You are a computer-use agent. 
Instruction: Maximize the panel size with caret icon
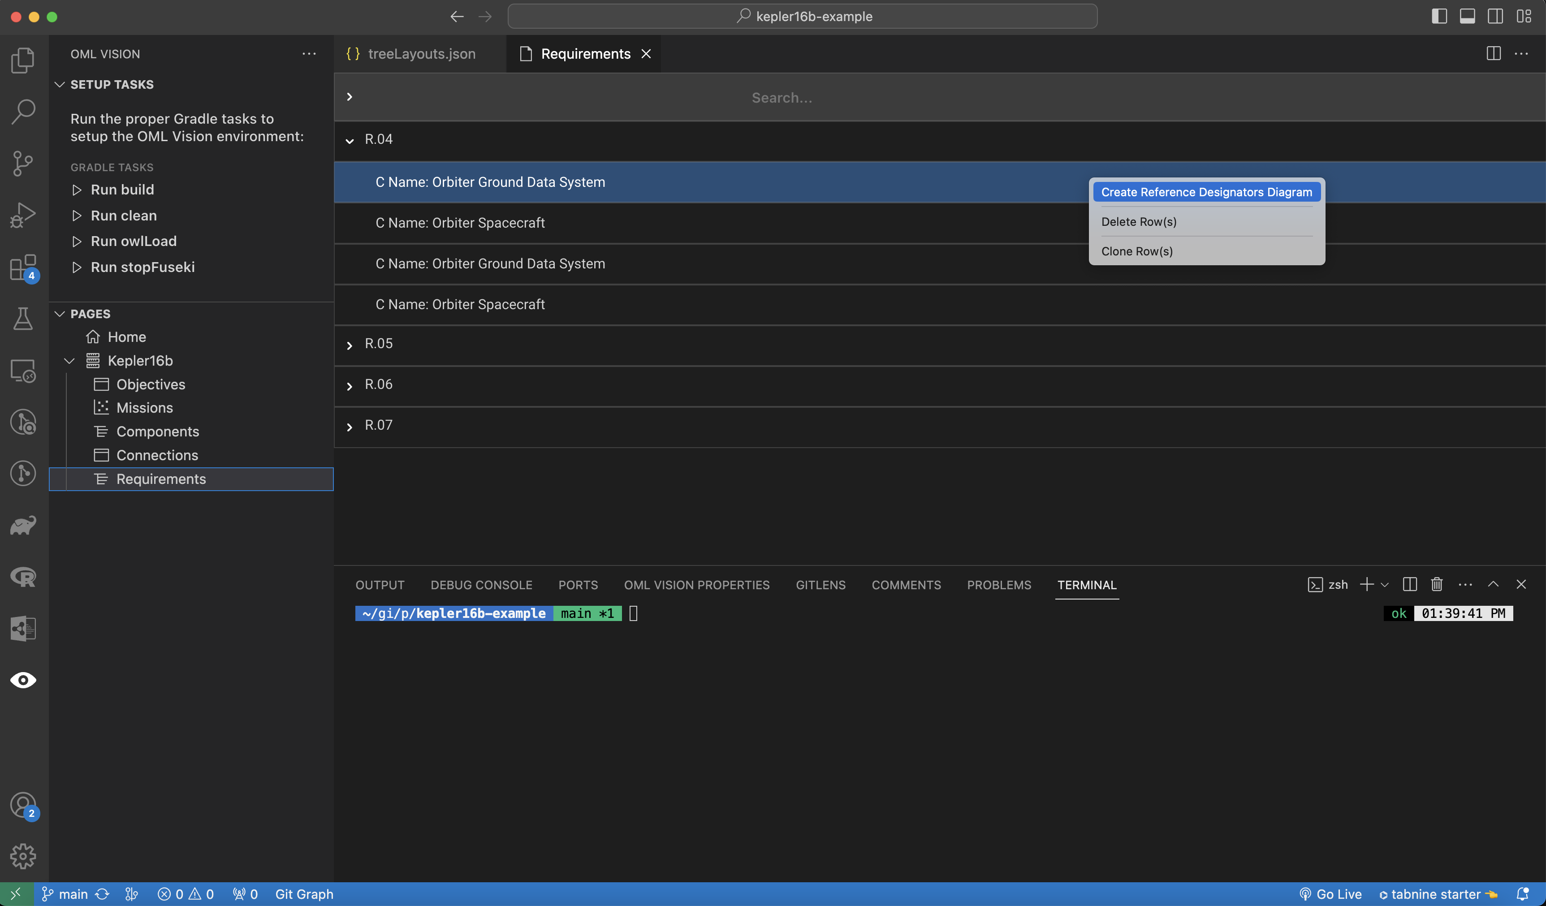[x=1493, y=585]
